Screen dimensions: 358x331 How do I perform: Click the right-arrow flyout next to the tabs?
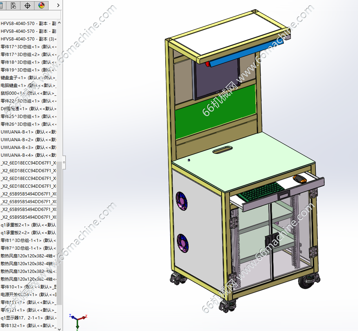(x=58, y=6)
